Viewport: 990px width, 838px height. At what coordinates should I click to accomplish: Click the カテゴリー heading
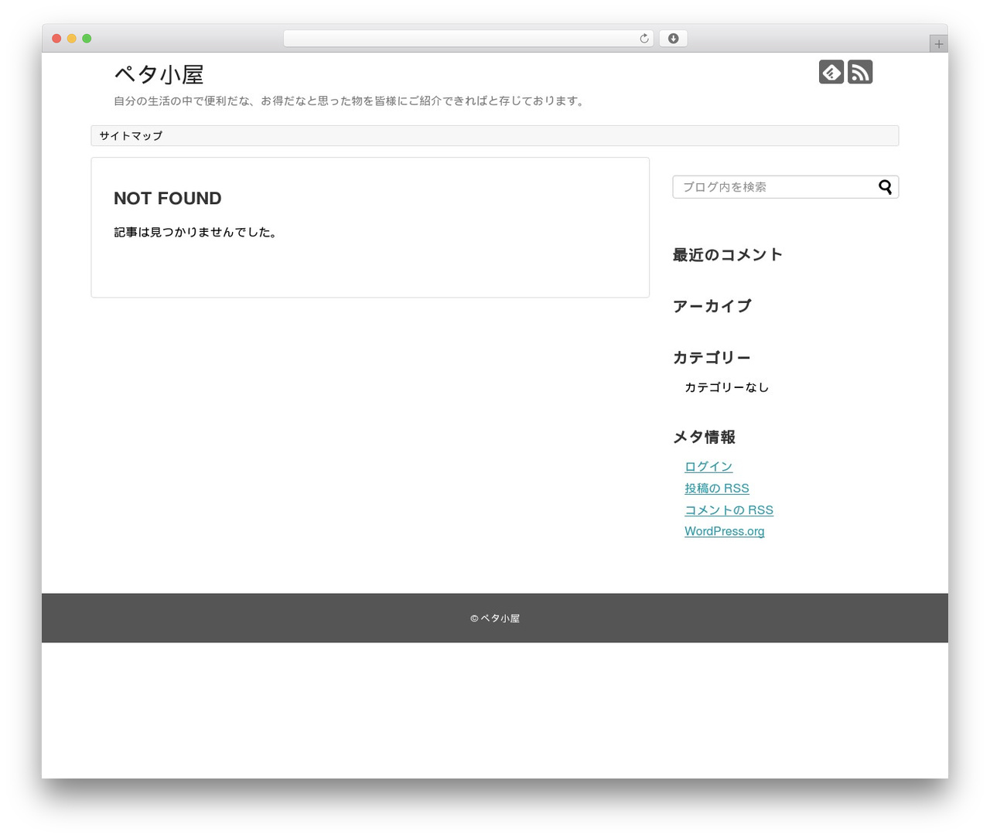tap(712, 357)
